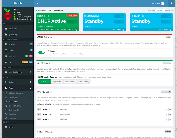Collapse the Tools menu
Screen dimensions: 177x138
pos(18,88)
